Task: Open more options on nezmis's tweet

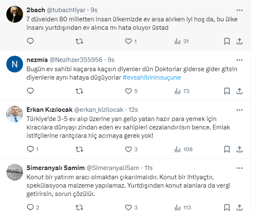Action: coord(239,59)
